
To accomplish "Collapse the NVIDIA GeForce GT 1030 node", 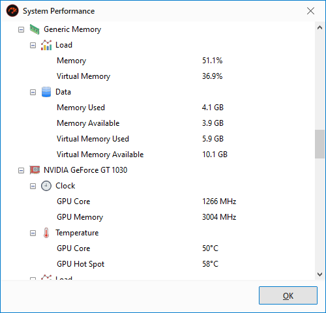I will click(x=21, y=170).
